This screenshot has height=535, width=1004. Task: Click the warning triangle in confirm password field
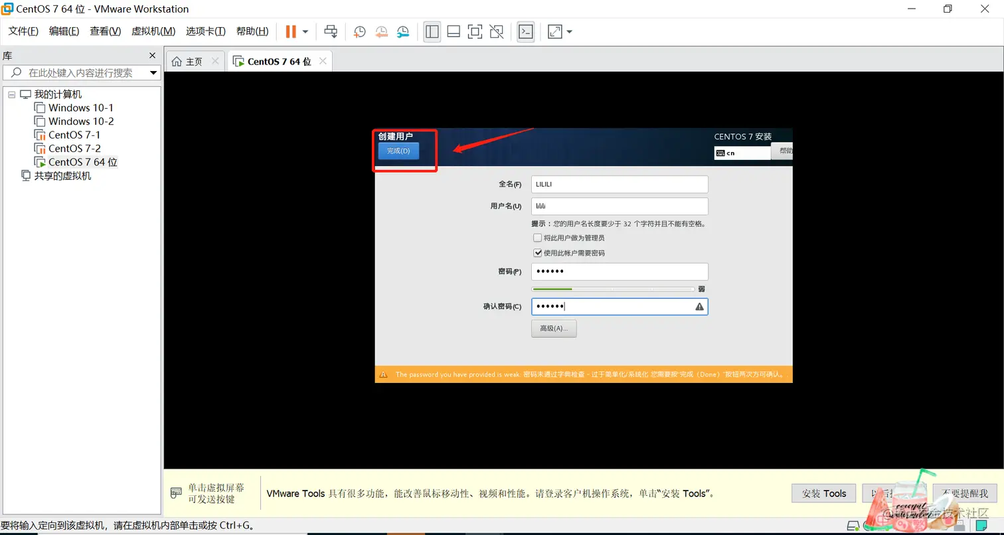click(699, 307)
